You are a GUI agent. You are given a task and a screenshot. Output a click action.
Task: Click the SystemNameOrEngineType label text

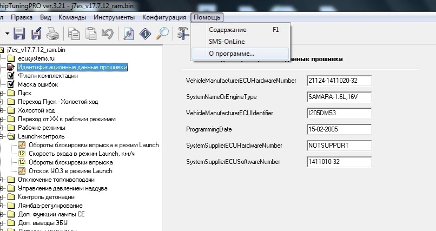coord(221,97)
